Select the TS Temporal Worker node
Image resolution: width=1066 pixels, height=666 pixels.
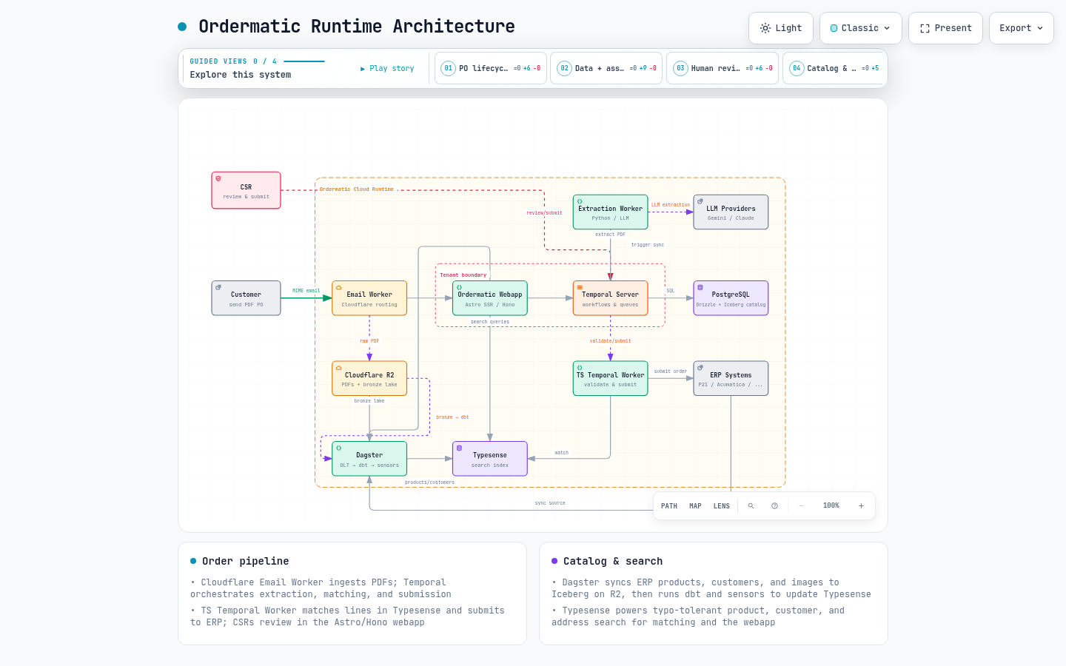point(610,379)
